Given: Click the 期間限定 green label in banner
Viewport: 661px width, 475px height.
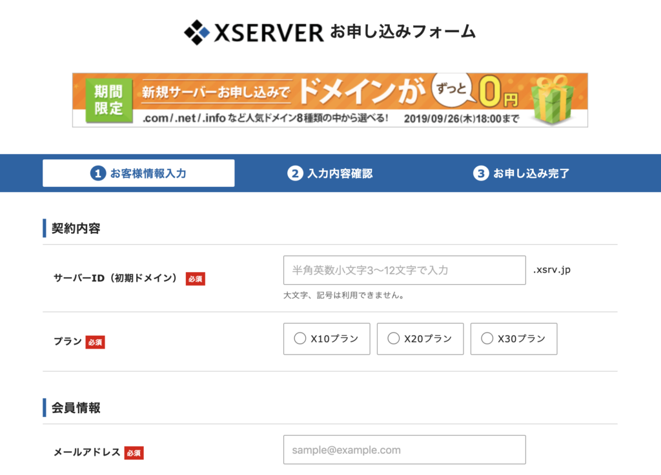Looking at the screenshot, I should point(108,100).
